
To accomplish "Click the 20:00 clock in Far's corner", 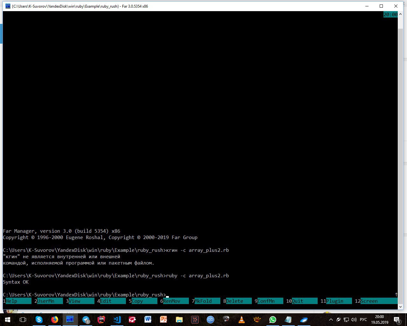I will 390,15.
